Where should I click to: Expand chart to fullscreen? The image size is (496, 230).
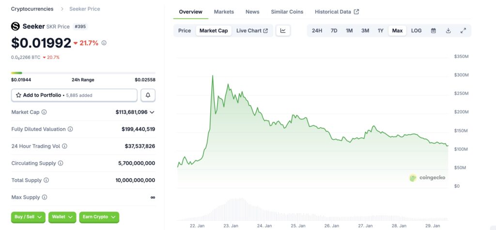pyautogui.click(x=463, y=31)
